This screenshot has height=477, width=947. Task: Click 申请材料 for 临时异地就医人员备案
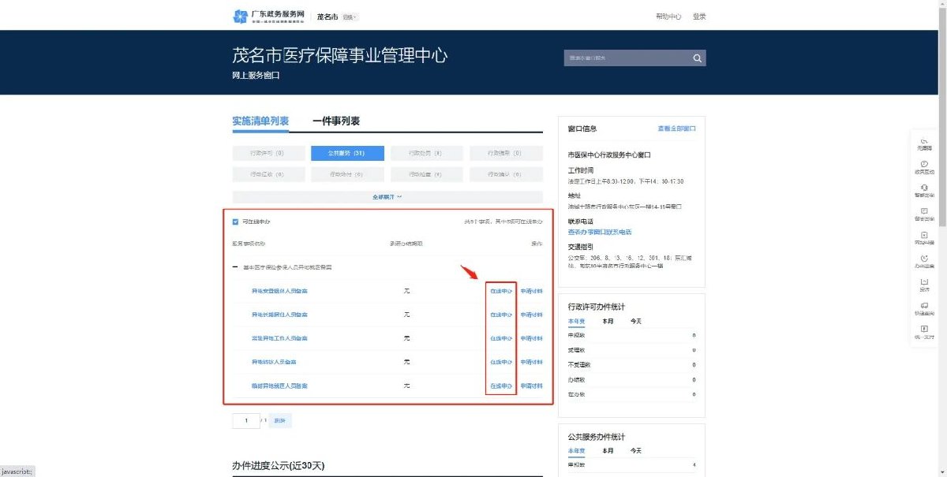click(x=531, y=386)
